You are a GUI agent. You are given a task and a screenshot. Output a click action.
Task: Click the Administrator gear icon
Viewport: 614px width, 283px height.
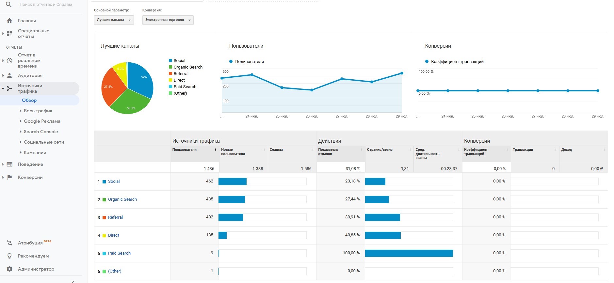(9, 269)
